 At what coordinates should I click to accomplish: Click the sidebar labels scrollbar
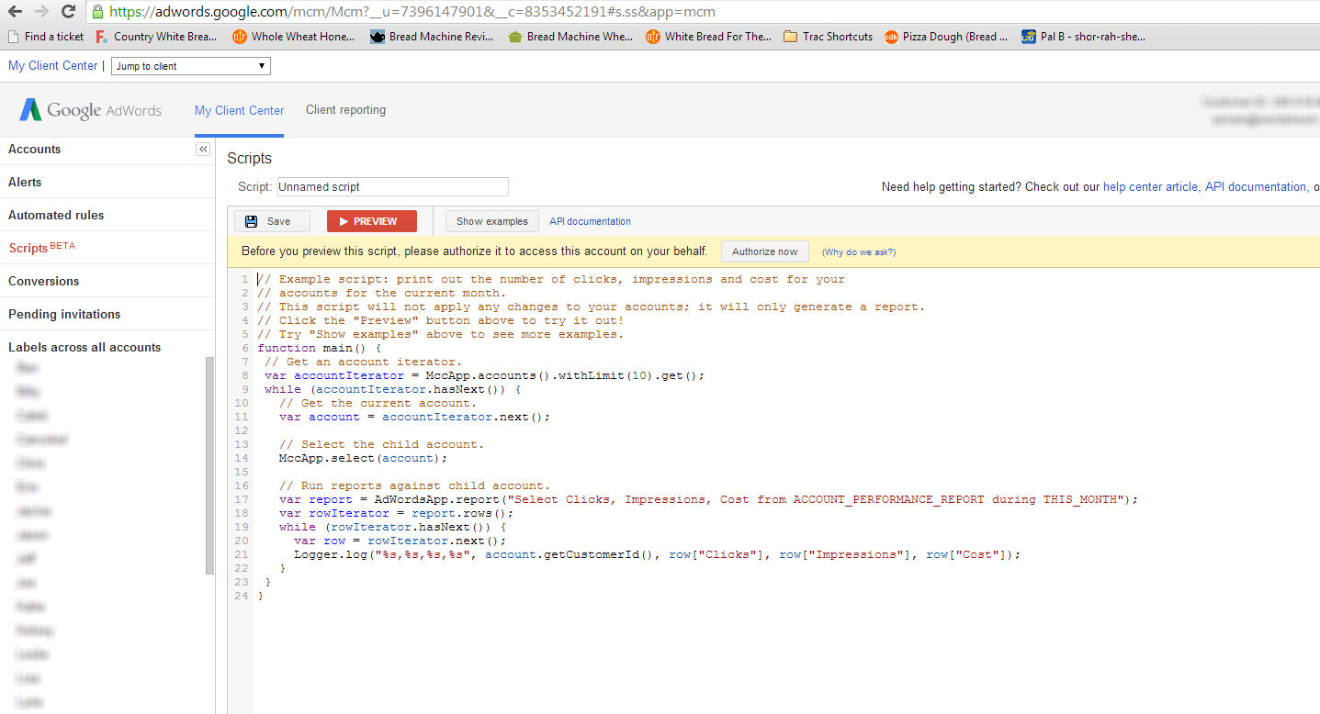click(209, 464)
